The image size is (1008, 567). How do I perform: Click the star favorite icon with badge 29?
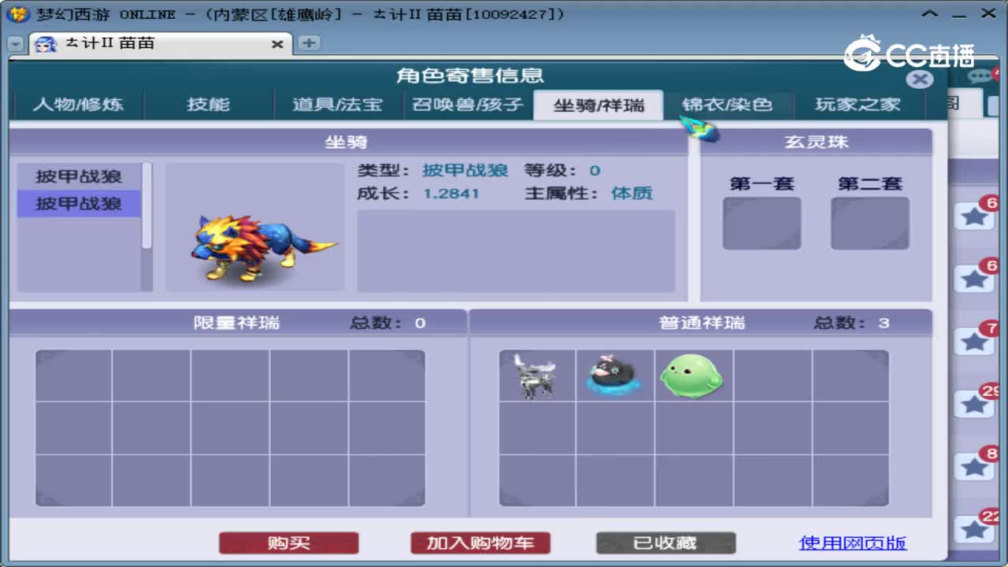click(x=975, y=403)
